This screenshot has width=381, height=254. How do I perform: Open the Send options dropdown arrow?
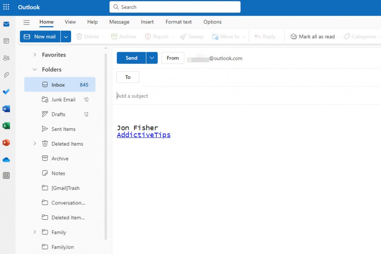click(151, 58)
